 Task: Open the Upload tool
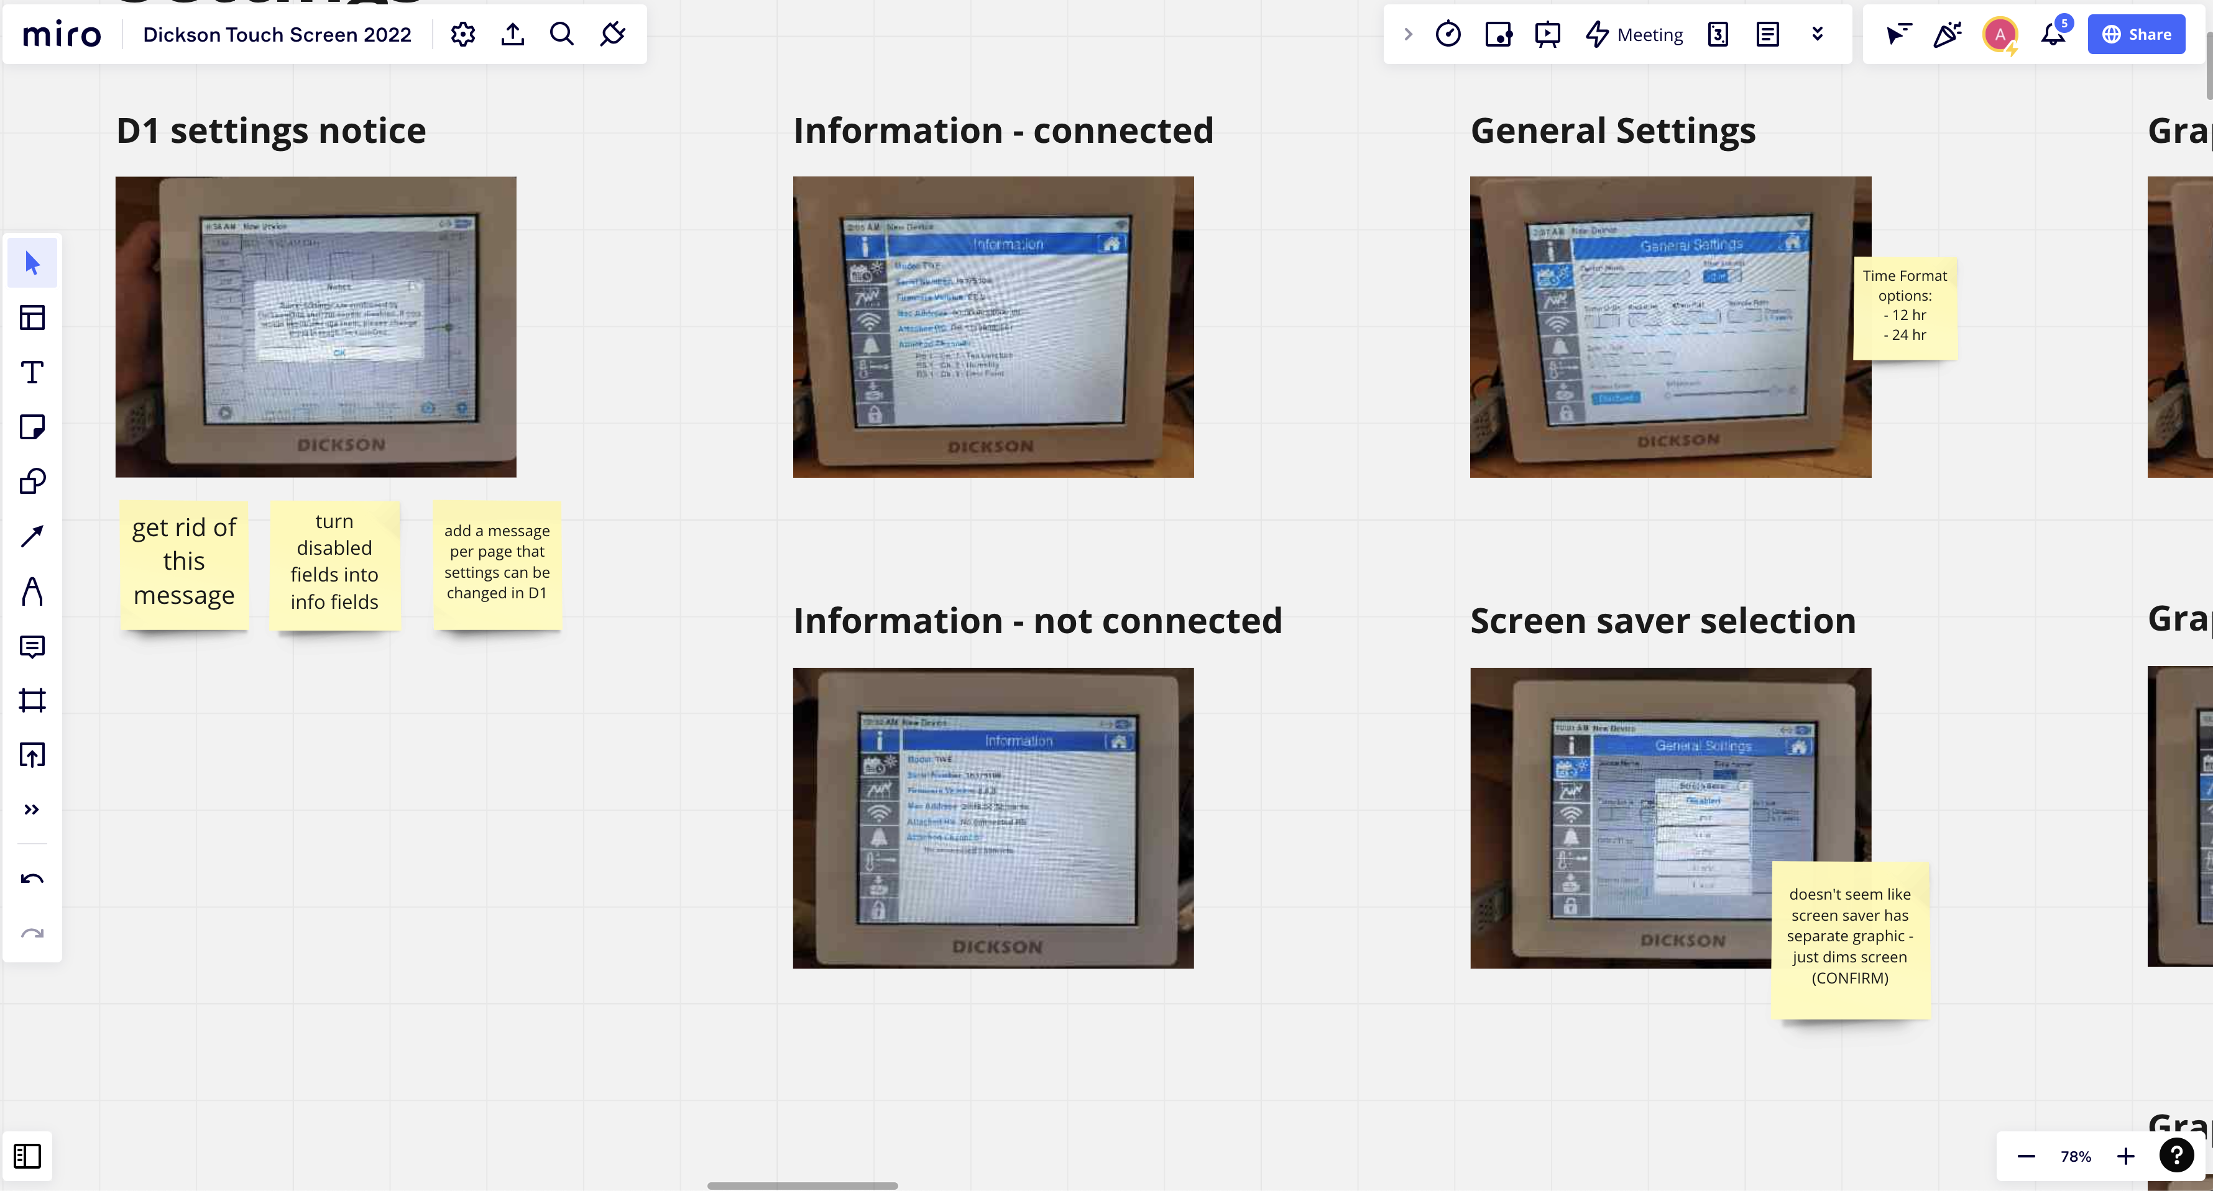pyautogui.click(x=32, y=755)
